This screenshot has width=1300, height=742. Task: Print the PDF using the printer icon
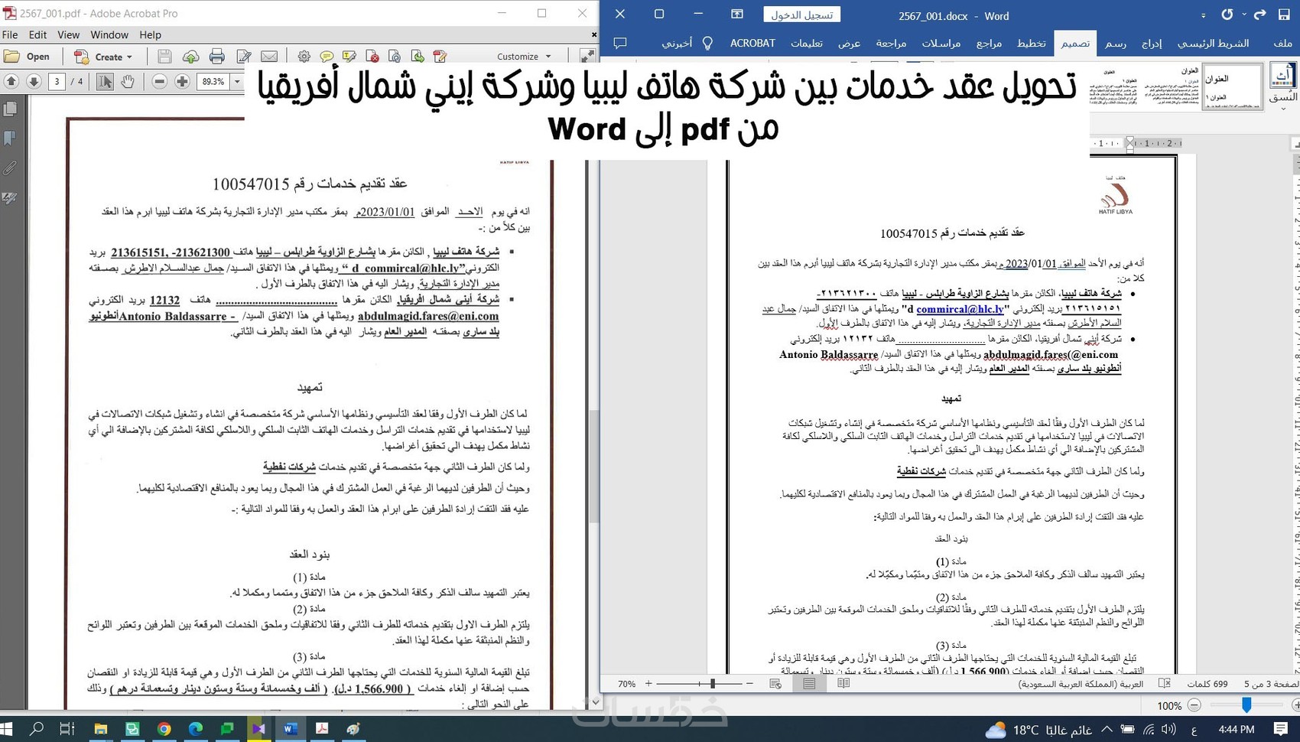[217, 57]
